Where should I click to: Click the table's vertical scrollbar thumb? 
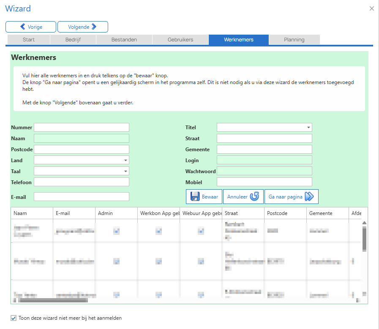[x=365, y=239]
